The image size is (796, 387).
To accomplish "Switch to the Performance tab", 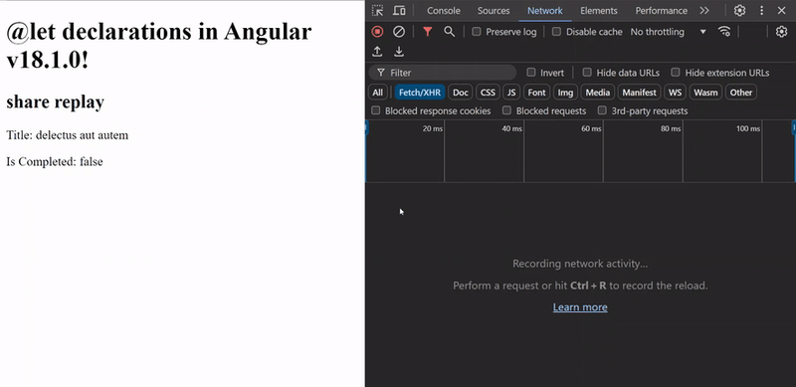I will point(661,11).
